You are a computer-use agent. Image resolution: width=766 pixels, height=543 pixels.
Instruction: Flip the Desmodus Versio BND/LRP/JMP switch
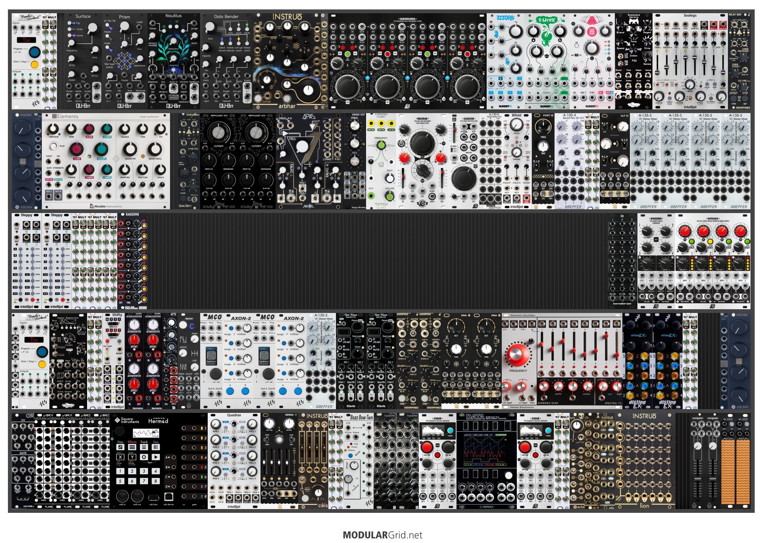coord(620,64)
